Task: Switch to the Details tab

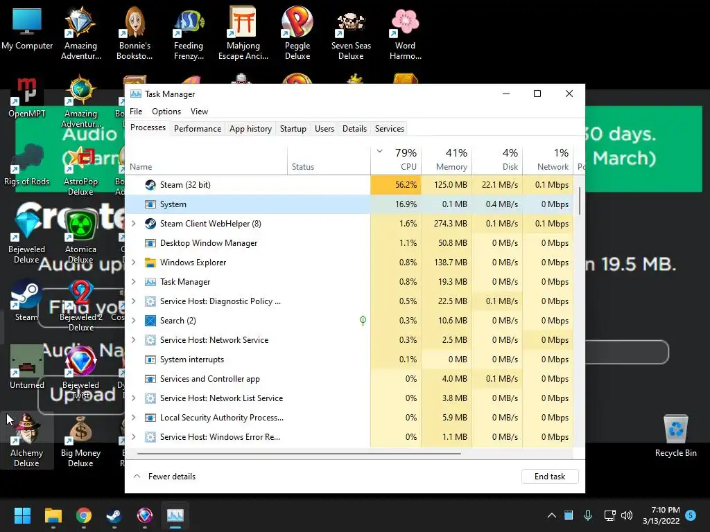Action: 354,128
